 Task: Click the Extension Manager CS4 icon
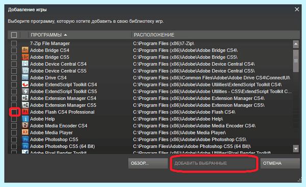pyautogui.click(x=25, y=98)
